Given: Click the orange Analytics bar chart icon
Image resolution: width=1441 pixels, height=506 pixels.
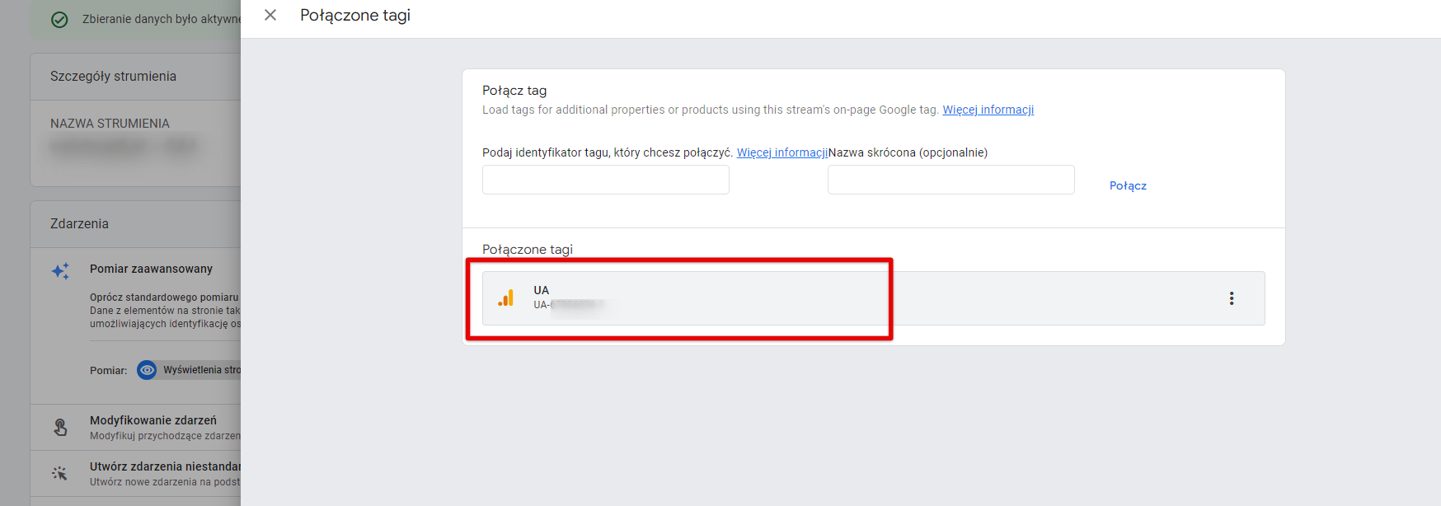Looking at the screenshot, I should (x=506, y=298).
